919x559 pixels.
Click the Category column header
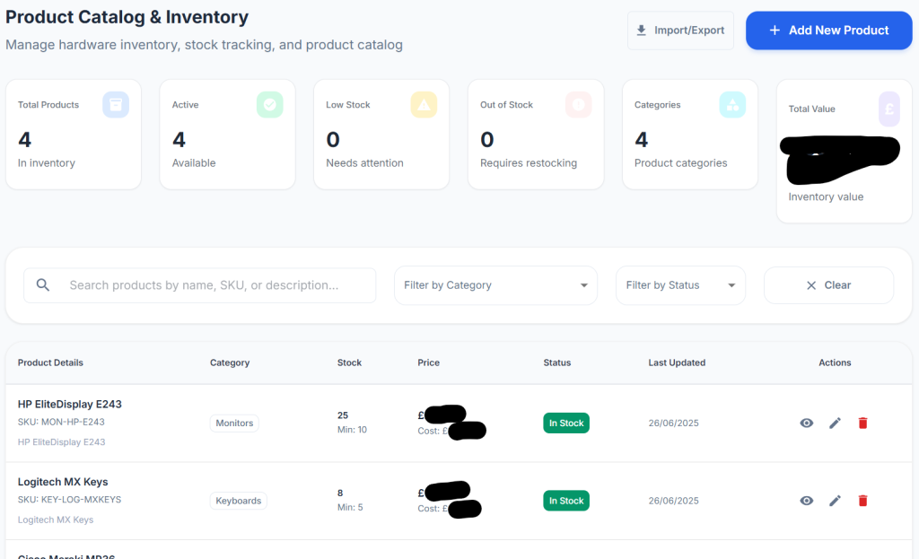tap(230, 362)
